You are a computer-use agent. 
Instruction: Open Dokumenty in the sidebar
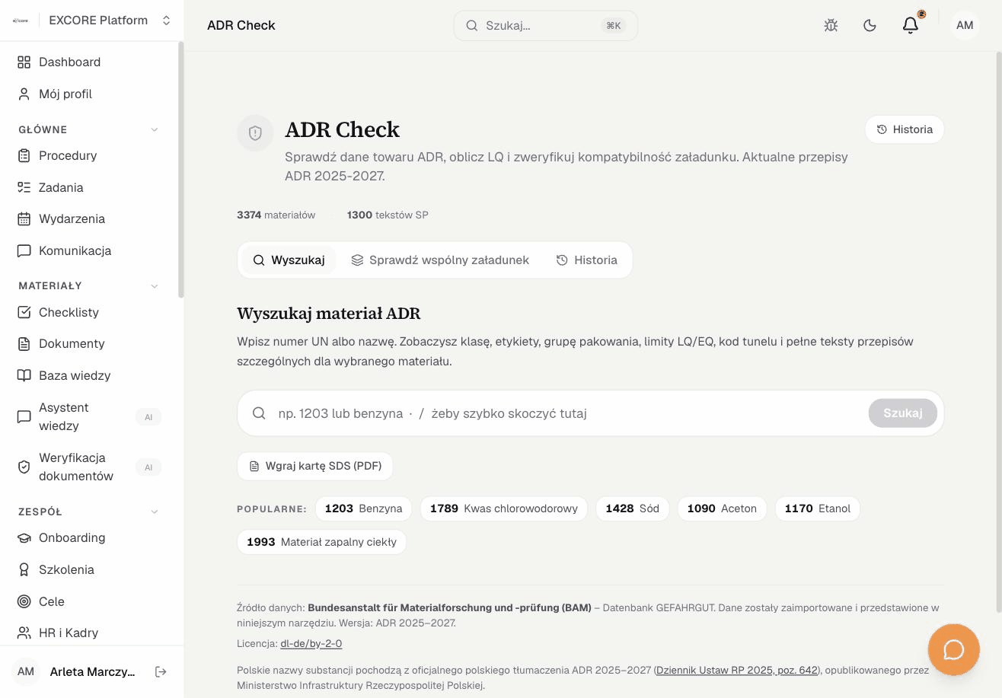click(x=89, y=343)
